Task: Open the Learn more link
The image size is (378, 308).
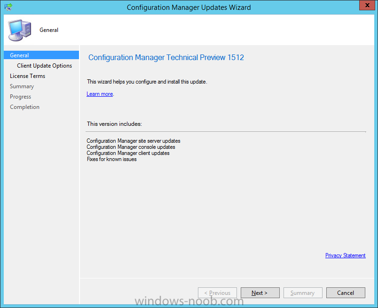Action: [x=100, y=94]
